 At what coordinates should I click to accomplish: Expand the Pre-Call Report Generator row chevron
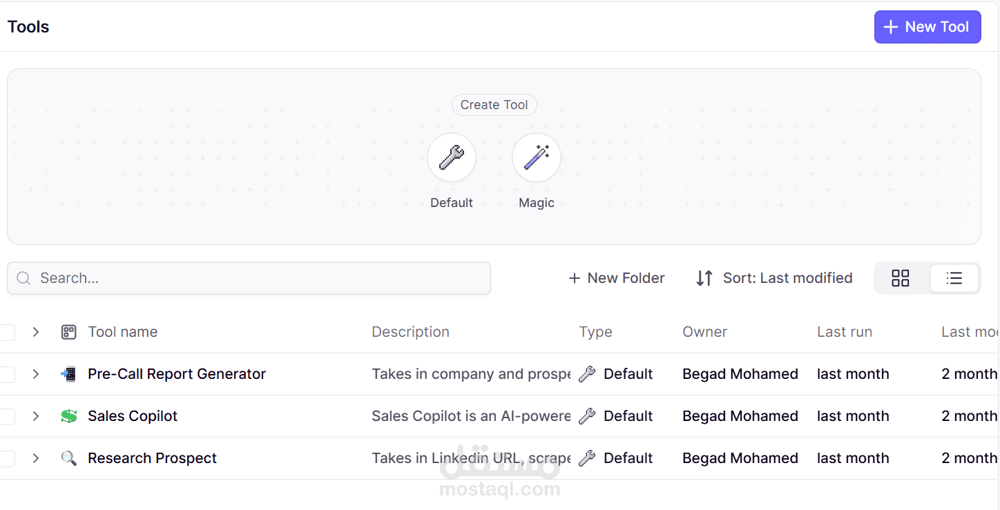[36, 374]
